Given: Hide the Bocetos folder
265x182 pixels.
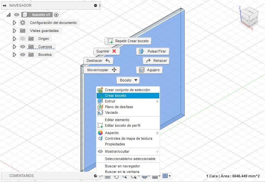Looking at the screenshot, I should click(23, 55).
